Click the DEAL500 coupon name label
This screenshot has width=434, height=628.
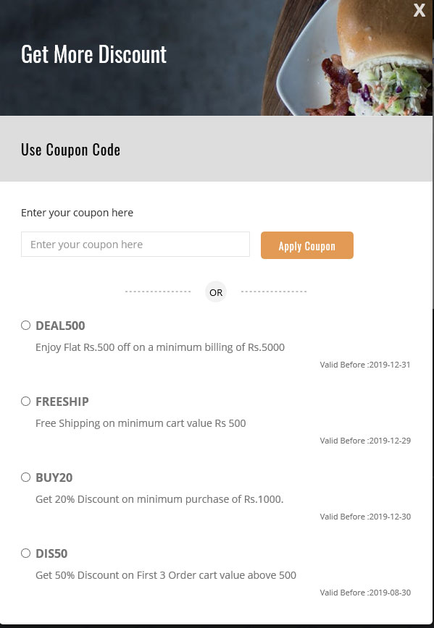pyautogui.click(x=60, y=326)
